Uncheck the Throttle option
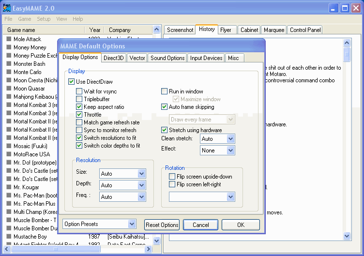 79,114
